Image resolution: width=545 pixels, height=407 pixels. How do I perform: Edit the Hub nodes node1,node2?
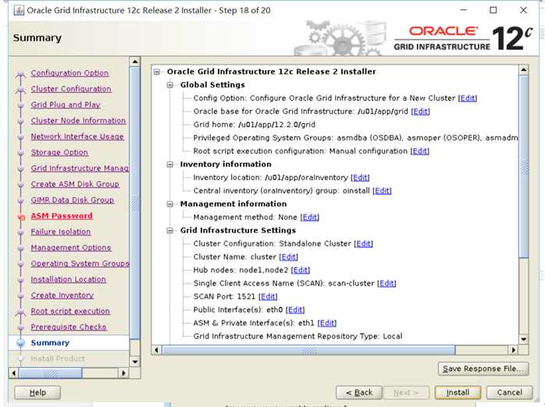301,271
